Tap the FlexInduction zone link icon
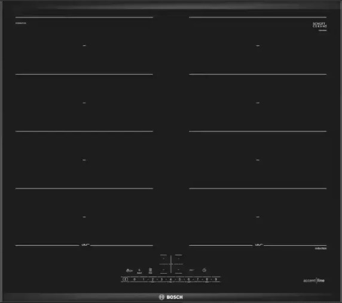342x303 pixels. coord(150,271)
